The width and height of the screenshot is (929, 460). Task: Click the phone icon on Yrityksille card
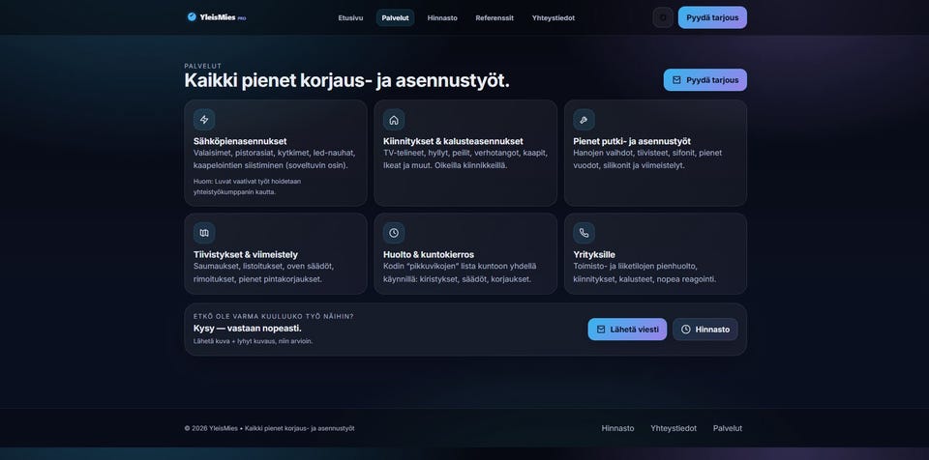584,233
